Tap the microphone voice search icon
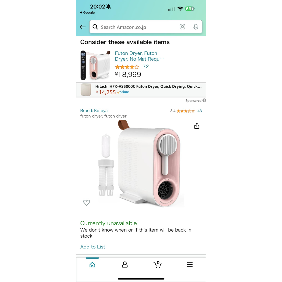 196,27
